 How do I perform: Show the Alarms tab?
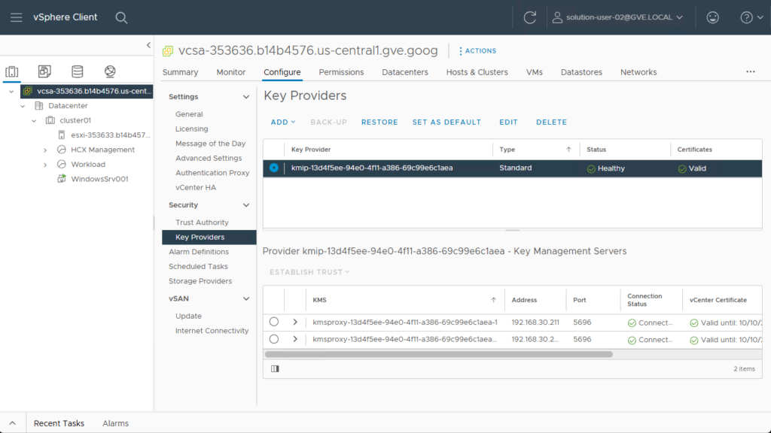click(115, 423)
